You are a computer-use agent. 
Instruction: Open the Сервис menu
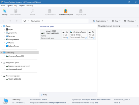pyautogui.click(x=22, y=6)
